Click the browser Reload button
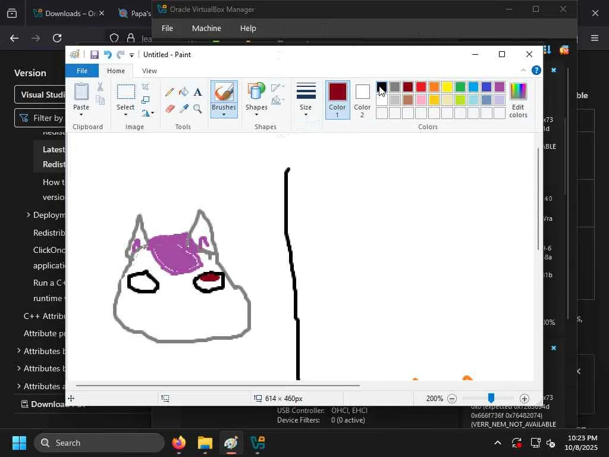This screenshot has width=609, height=457. [x=57, y=38]
